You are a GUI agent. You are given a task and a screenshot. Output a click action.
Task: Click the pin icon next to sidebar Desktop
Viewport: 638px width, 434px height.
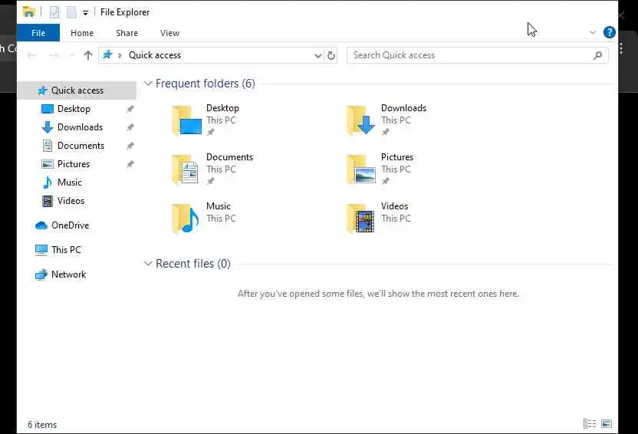point(130,109)
